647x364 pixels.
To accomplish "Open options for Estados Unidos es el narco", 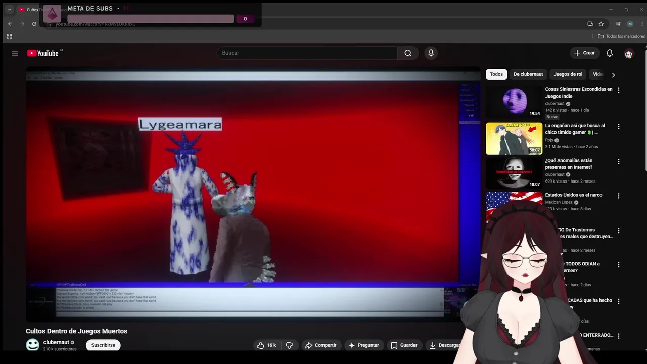I will [x=618, y=196].
